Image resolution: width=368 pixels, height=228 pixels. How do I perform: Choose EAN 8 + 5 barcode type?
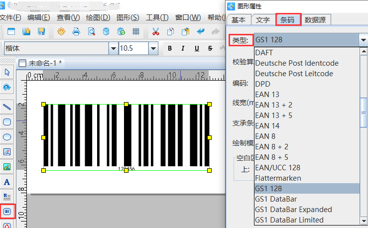[x=307, y=157]
